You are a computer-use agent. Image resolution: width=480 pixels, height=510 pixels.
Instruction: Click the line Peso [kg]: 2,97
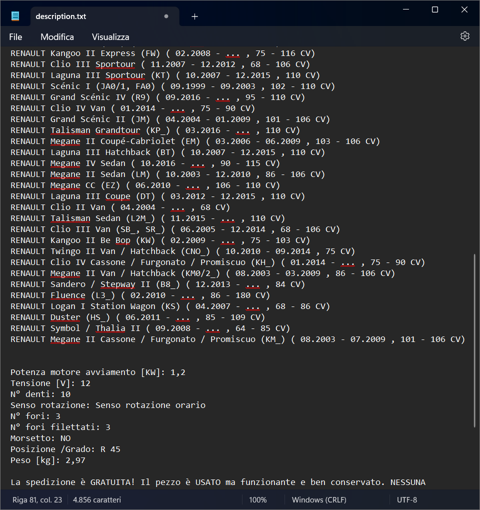(x=48, y=460)
